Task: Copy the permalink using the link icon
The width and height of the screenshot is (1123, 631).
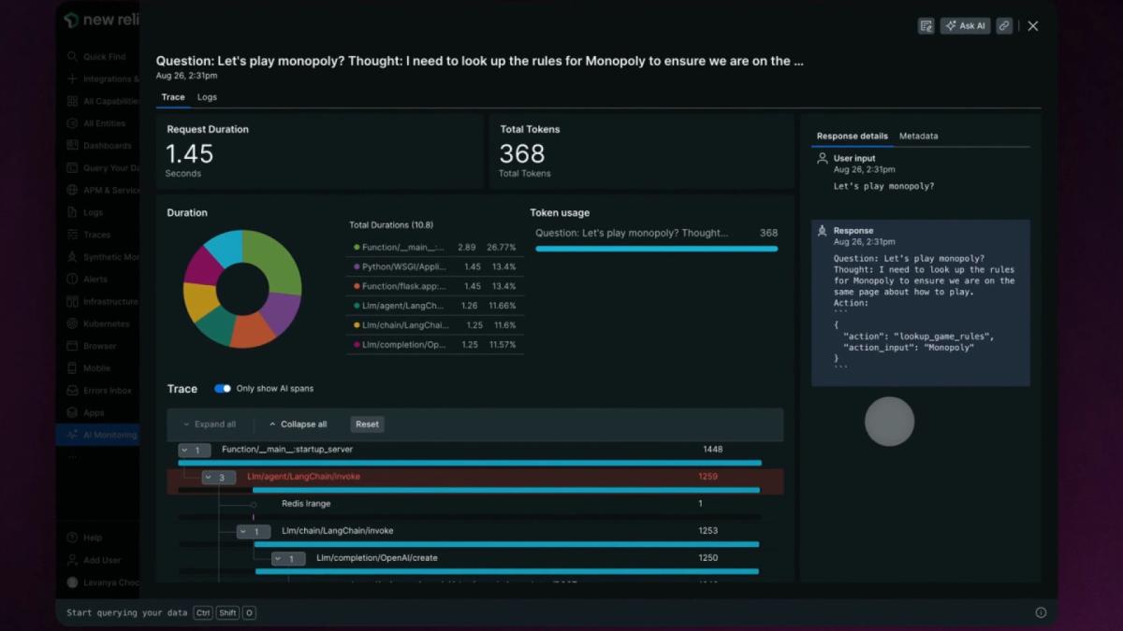Action: coord(1004,26)
